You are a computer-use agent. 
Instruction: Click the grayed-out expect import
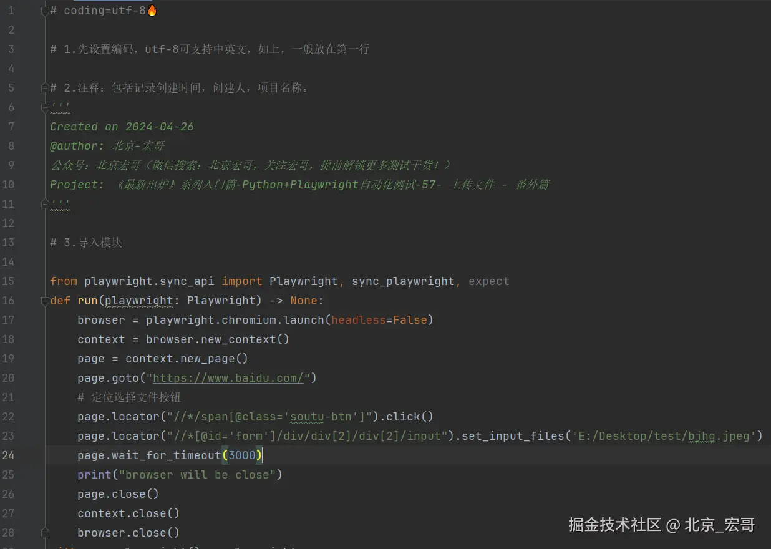tap(488, 281)
